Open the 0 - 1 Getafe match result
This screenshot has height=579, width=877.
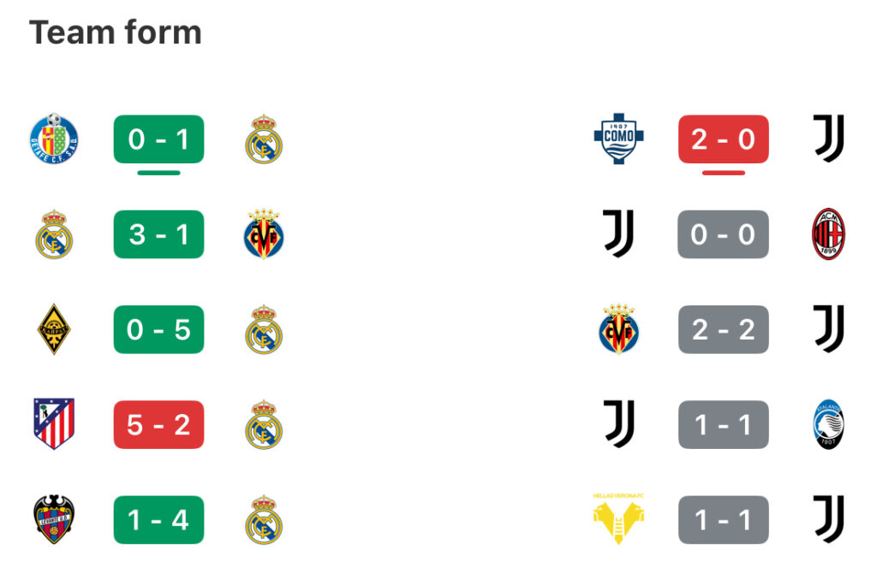[158, 139]
